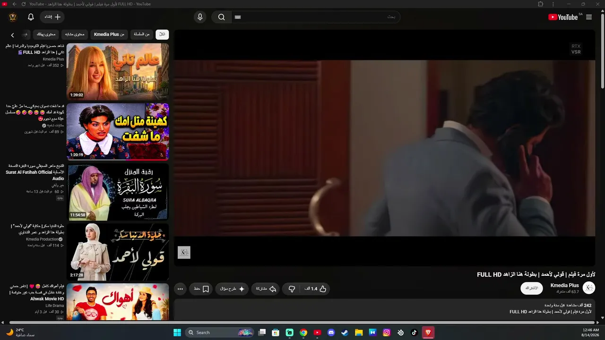Open the taskbar clock and date
This screenshot has height=340, width=605.
click(x=590, y=332)
